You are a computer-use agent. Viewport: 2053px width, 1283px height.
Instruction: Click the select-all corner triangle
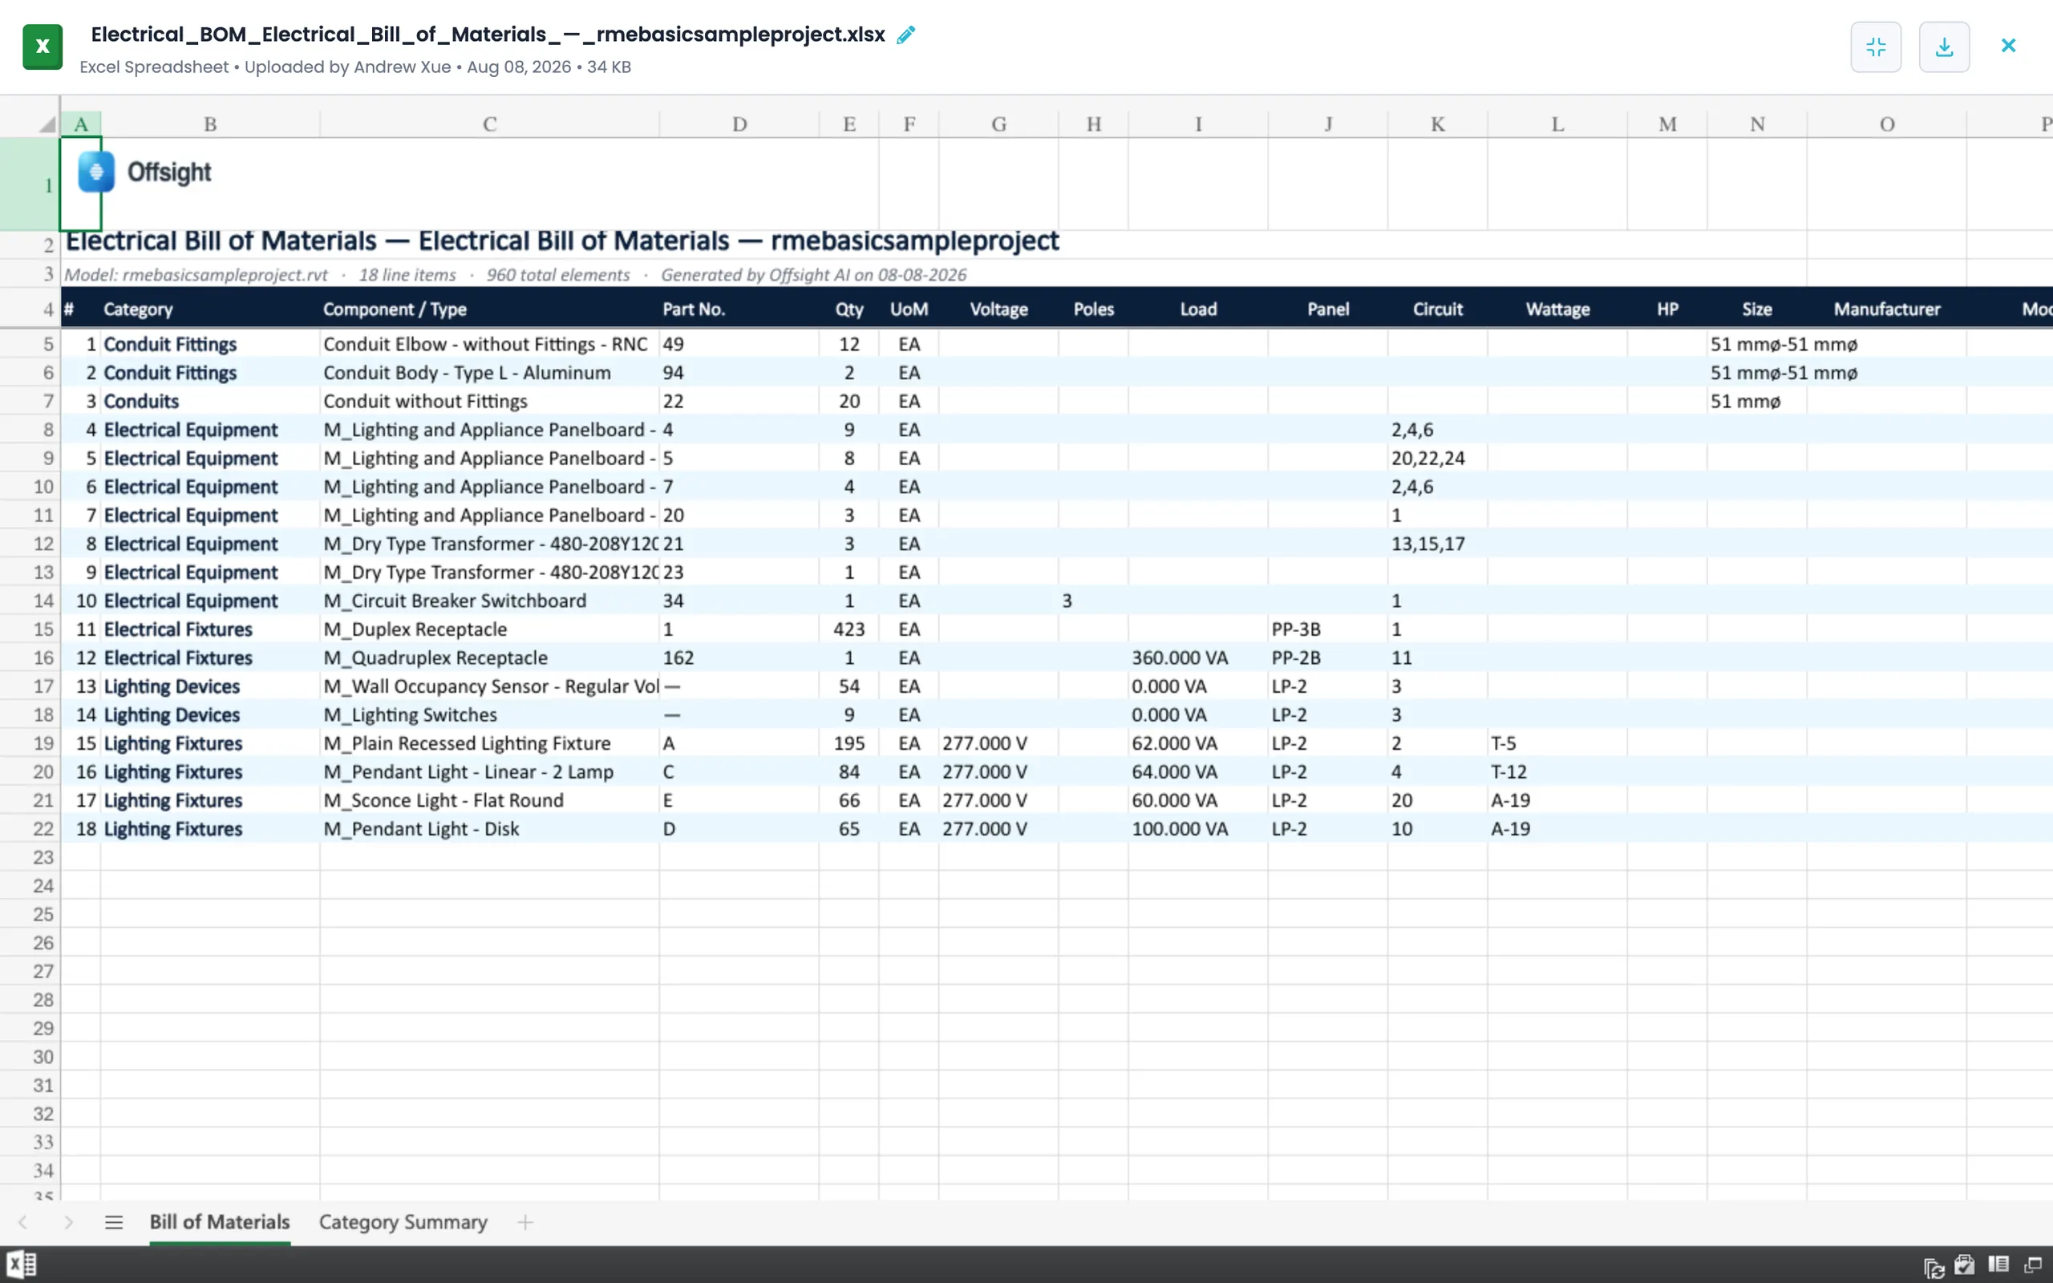point(47,125)
